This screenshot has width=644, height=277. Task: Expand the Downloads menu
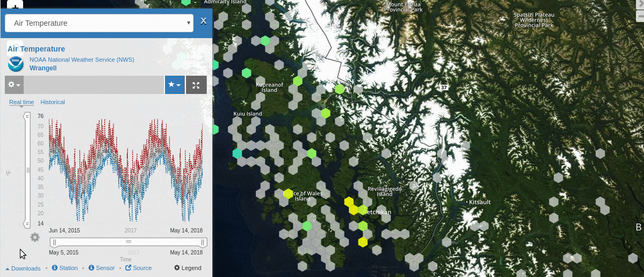23,268
